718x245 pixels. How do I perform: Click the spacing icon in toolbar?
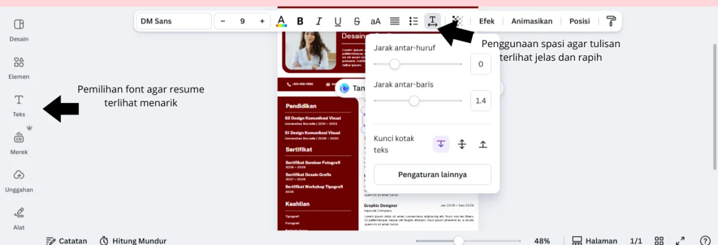pyautogui.click(x=432, y=21)
